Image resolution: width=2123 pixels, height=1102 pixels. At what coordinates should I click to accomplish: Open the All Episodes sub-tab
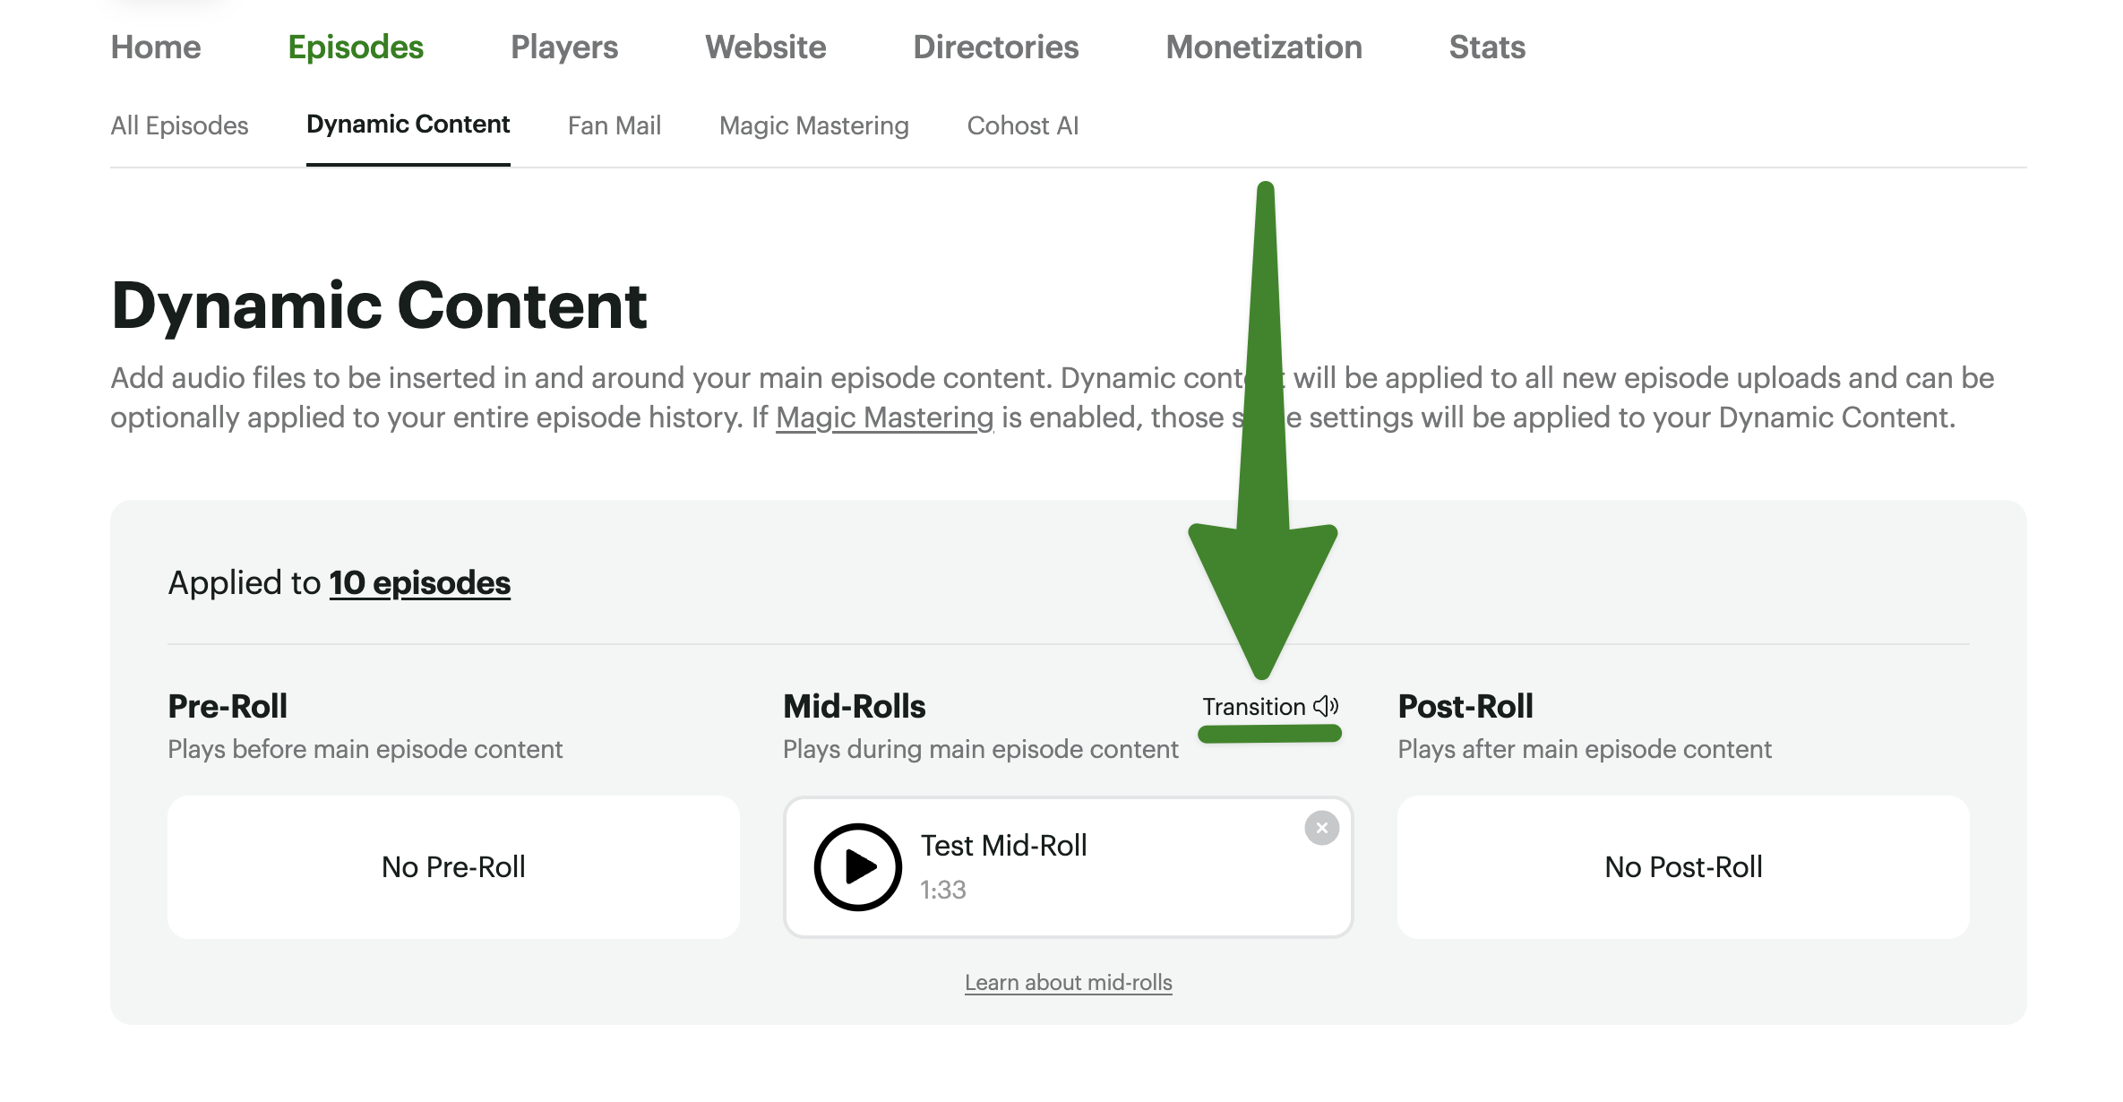click(179, 125)
